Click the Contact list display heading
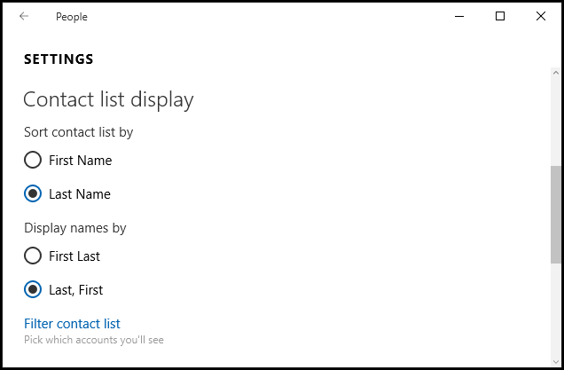The height and width of the screenshot is (370, 564). tap(108, 99)
